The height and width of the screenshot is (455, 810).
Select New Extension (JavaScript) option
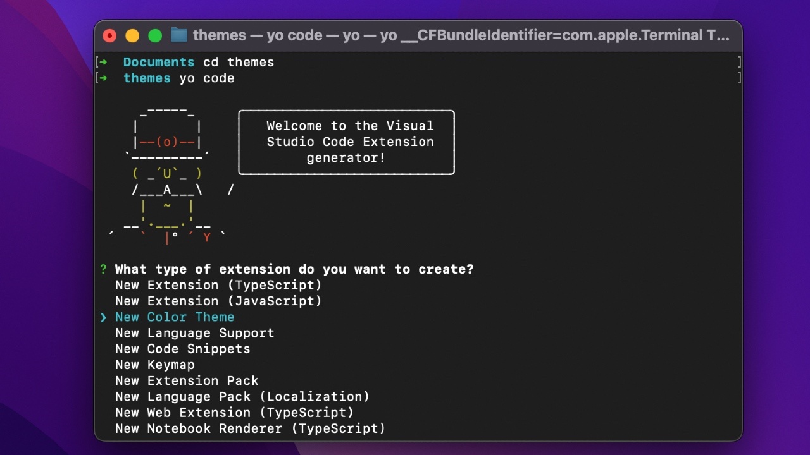pos(218,301)
